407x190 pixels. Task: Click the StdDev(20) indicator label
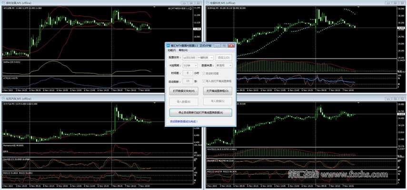coord(12,62)
